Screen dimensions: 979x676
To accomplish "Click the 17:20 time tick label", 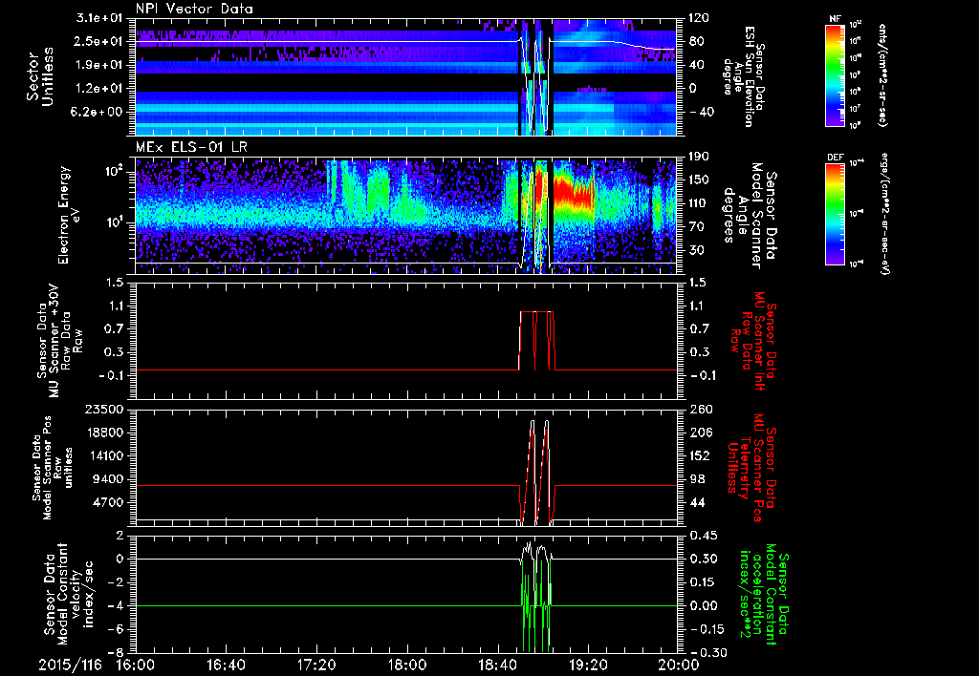I will click(x=316, y=665).
